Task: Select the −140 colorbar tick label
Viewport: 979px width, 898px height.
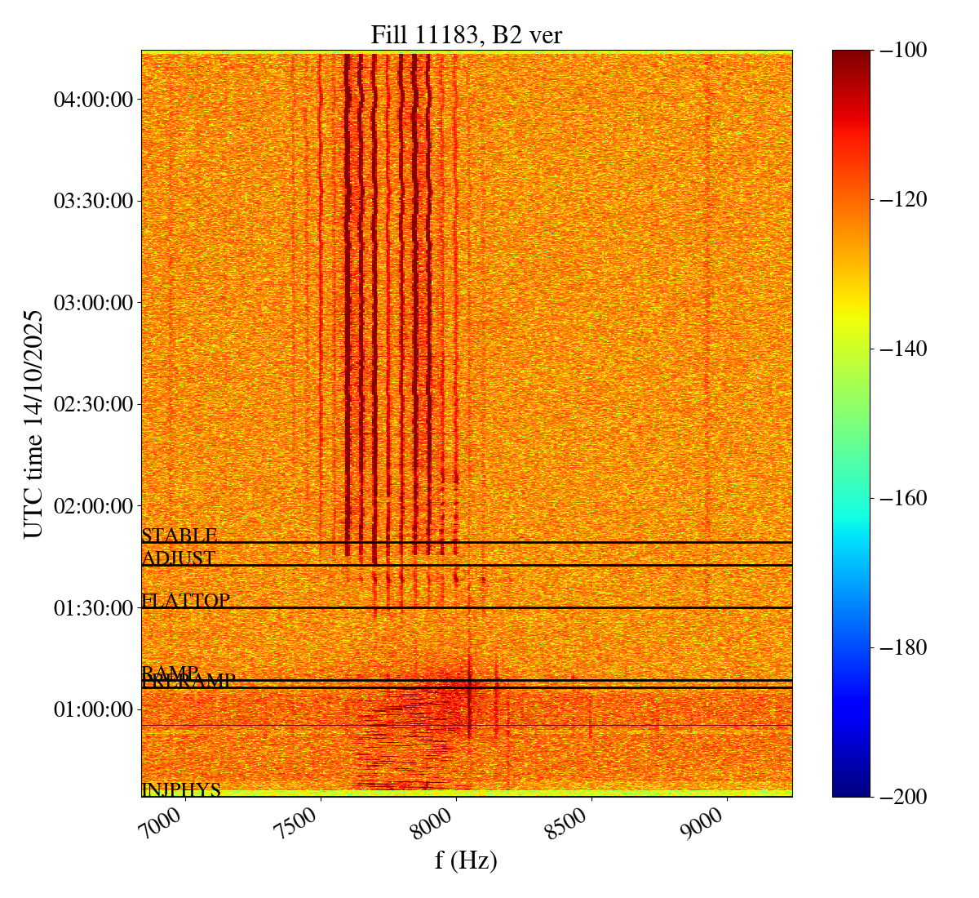Action: [x=901, y=349]
